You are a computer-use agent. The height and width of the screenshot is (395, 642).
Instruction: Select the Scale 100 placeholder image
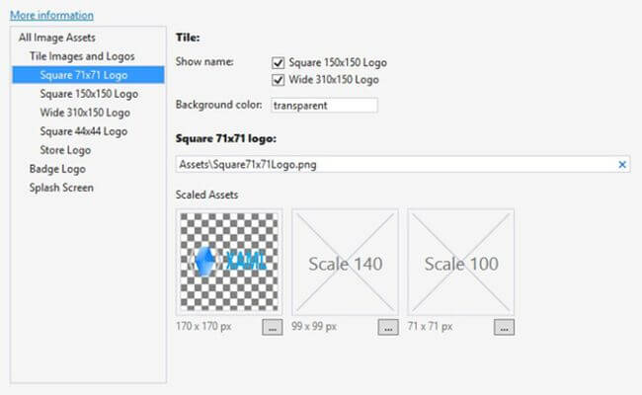460,262
